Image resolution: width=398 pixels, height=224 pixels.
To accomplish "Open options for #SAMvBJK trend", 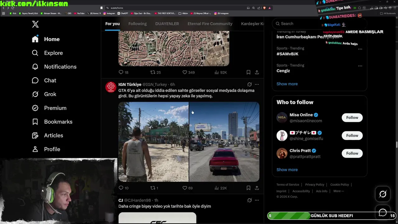I will 360,49.
